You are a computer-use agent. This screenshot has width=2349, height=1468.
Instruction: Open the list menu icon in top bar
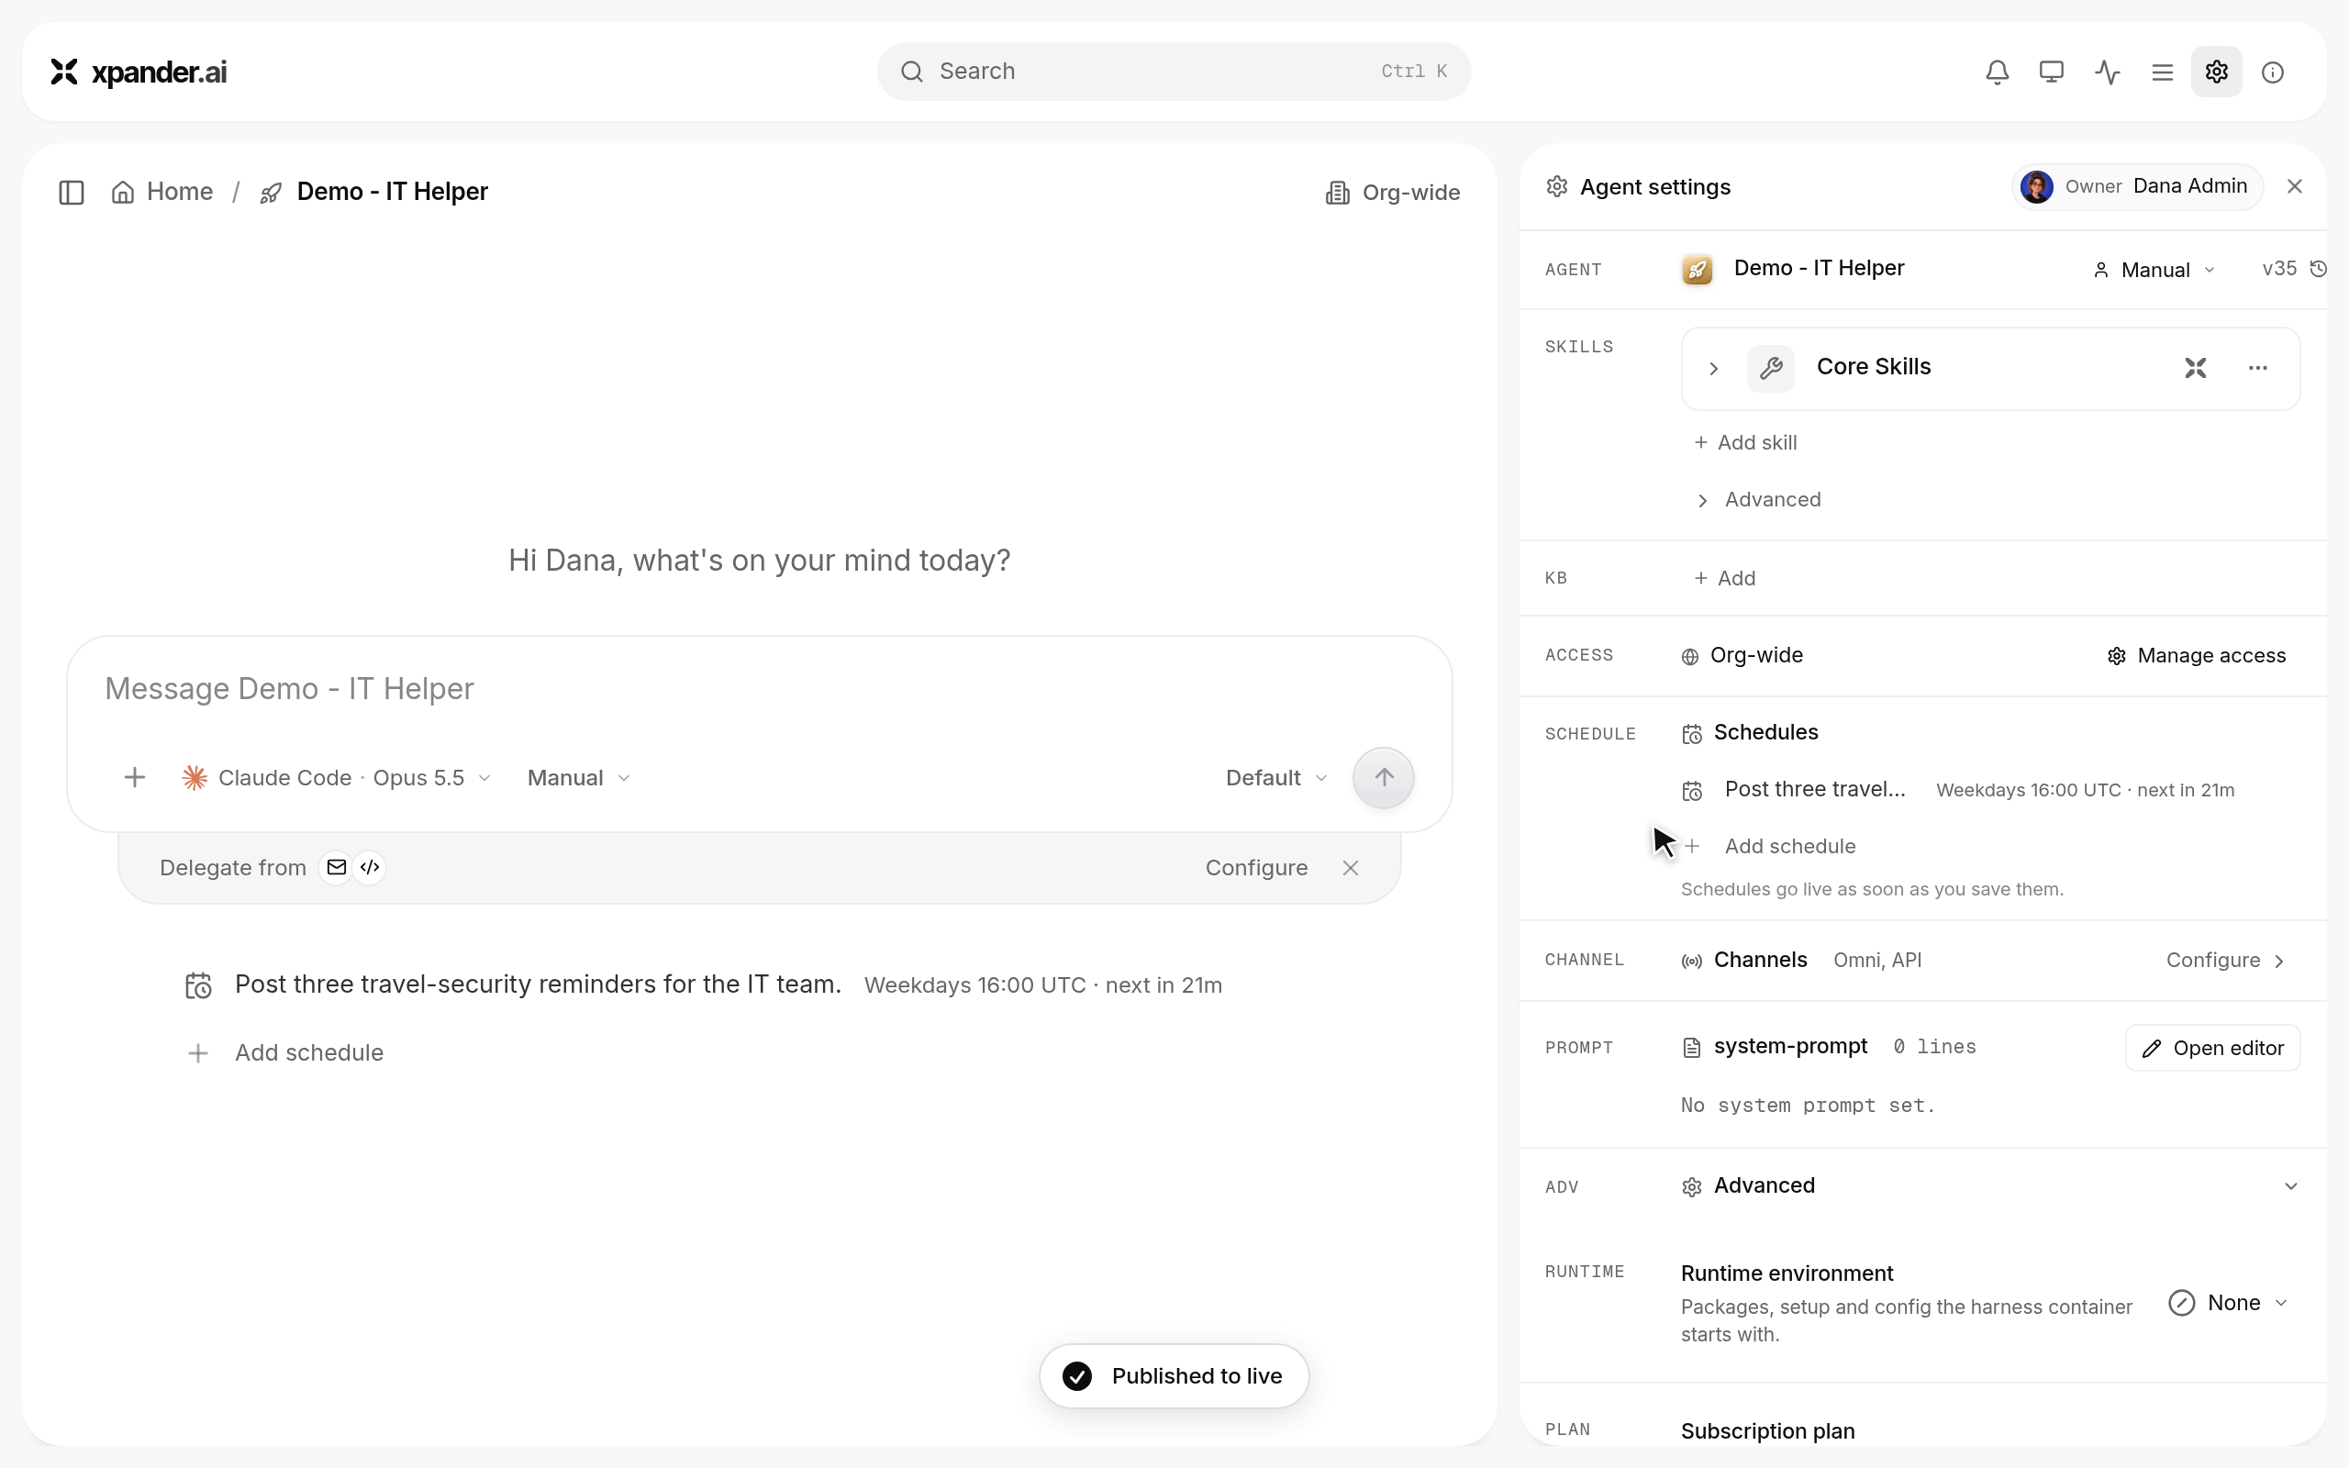tap(2162, 72)
